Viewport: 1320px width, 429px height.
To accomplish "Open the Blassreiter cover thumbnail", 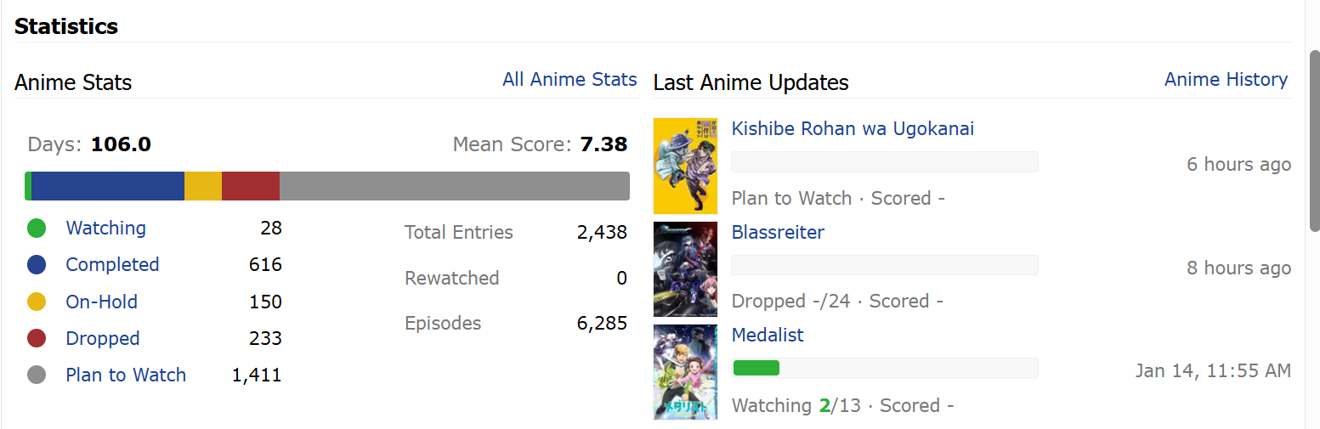I will pyautogui.click(x=685, y=269).
